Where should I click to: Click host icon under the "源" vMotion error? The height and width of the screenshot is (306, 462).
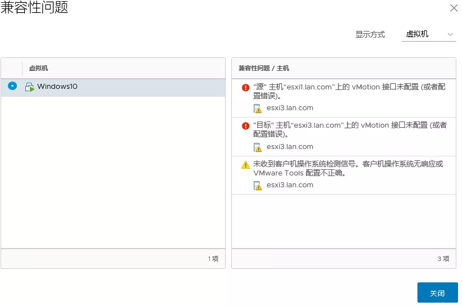coord(258,109)
